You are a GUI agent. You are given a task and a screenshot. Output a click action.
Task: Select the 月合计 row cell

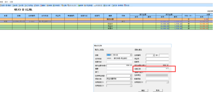[110, 26]
